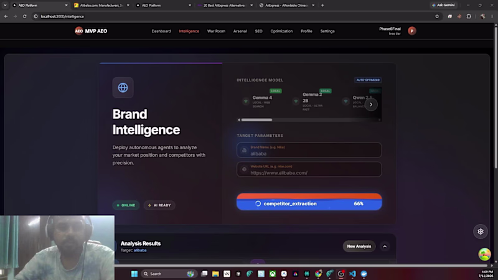This screenshot has width=498, height=280.
Task: Switch to AliExpress Affordable Chinese tab
Action: point(286,5)
